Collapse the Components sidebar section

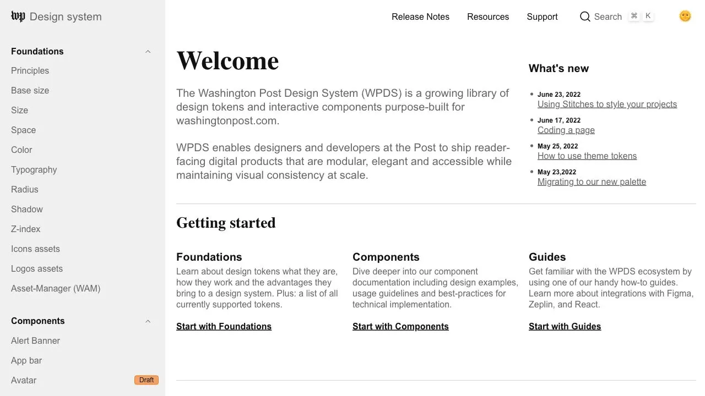[148, 321]
